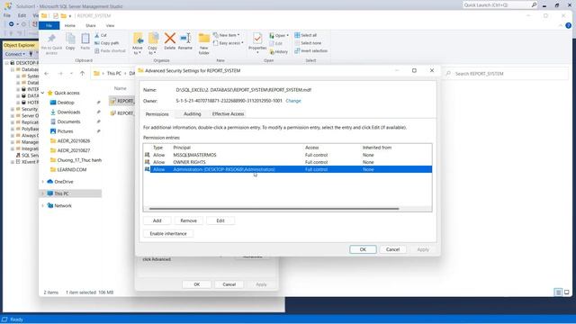Click the details view icon in Explorer status bar

(558, 292)
